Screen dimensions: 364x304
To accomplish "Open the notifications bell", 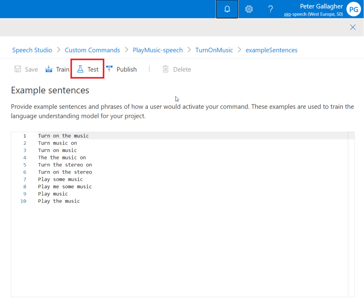I will (x=227, y=9).
